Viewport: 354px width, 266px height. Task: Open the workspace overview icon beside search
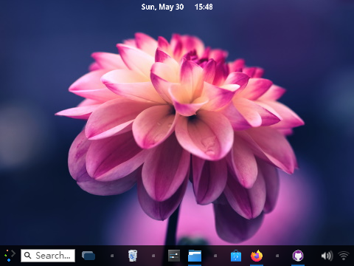point(88,256)
